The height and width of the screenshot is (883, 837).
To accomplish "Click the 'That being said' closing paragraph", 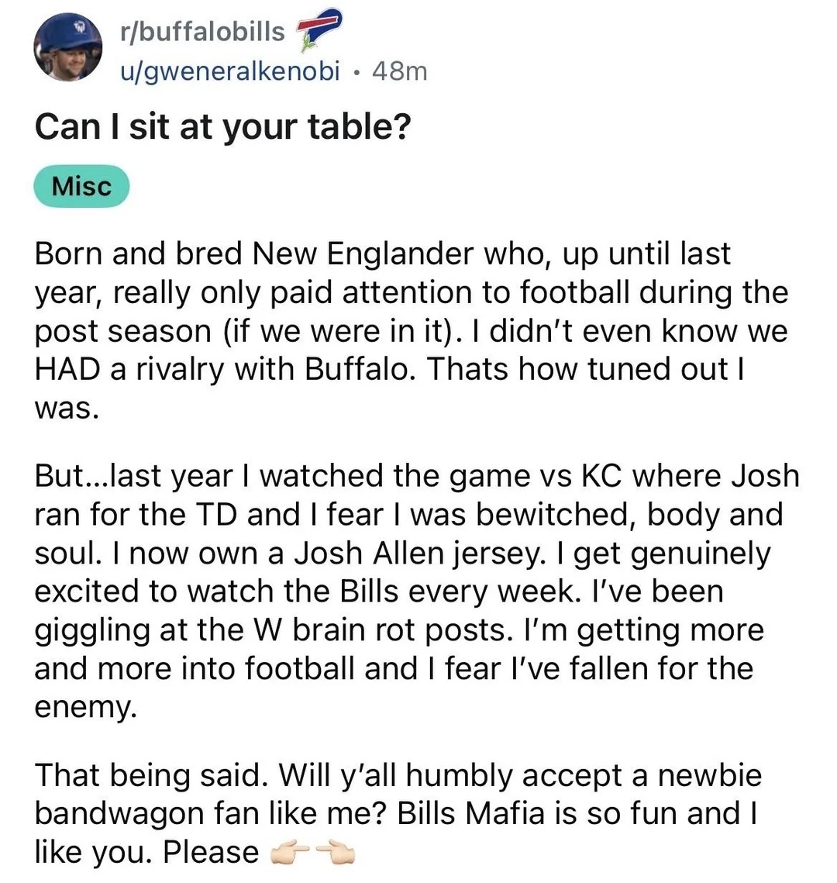I will (398, 813).
